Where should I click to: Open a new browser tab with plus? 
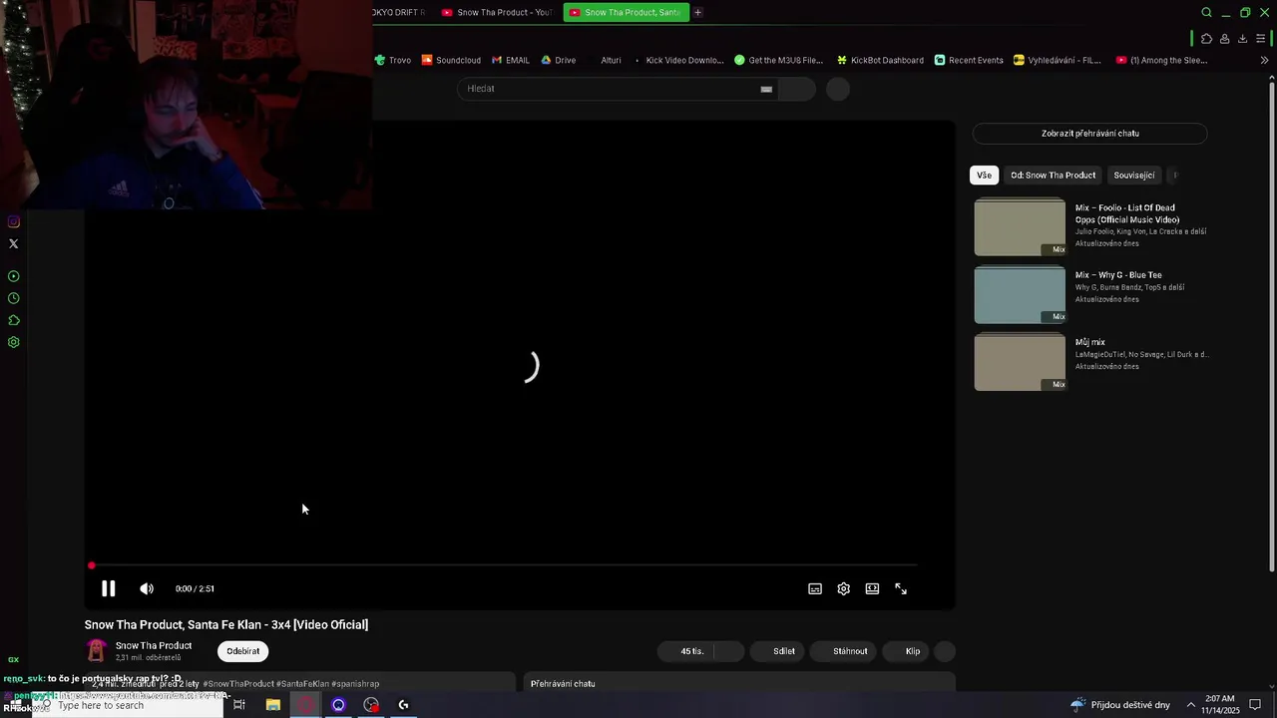click(x=698, y=12)
